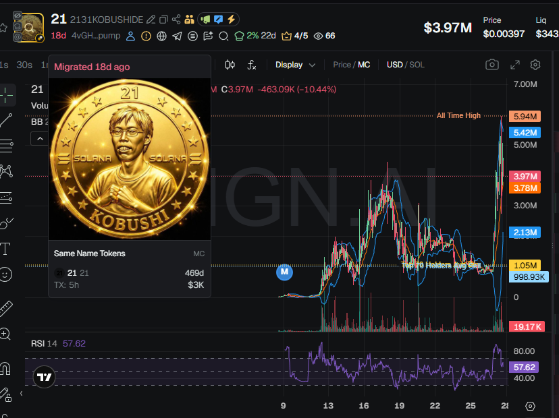Viewport: 559px width, 418px height.
Task: Select the XABCD pattern tool
Action: (6, 171)
